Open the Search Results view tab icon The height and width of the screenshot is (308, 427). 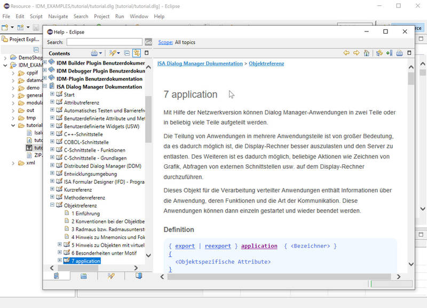111,276
